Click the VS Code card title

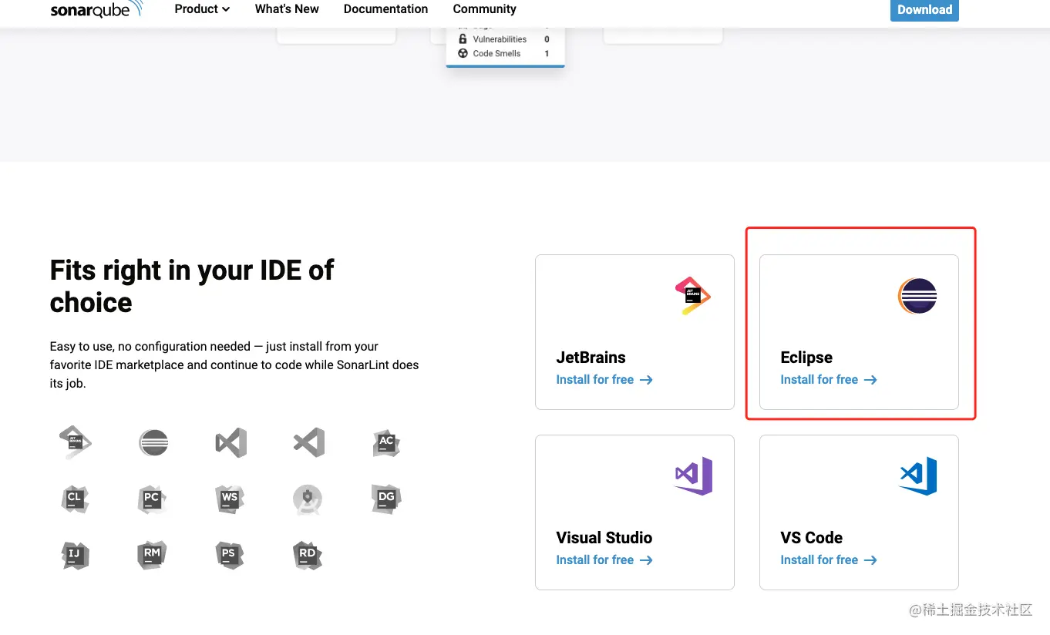[x=811, y=538]
